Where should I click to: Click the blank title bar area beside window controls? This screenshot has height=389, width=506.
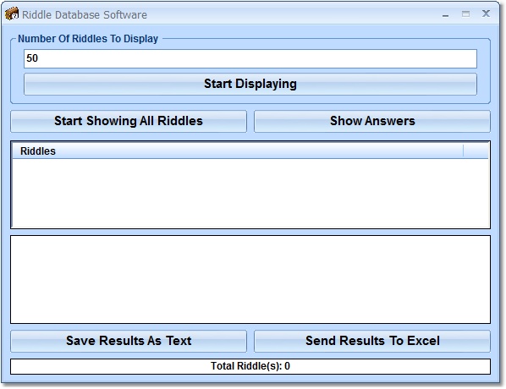click(x=290, y=14)
